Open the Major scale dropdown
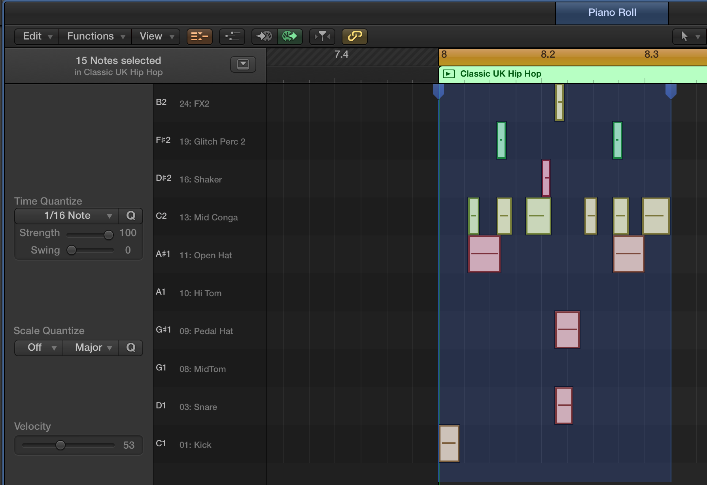Screen dimensions: 707x485 click(91, 348)
